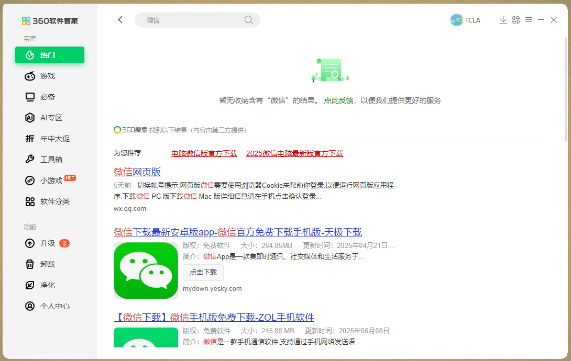
Task: Start the 净化 cleanup tool
Action: coord(50,285)
